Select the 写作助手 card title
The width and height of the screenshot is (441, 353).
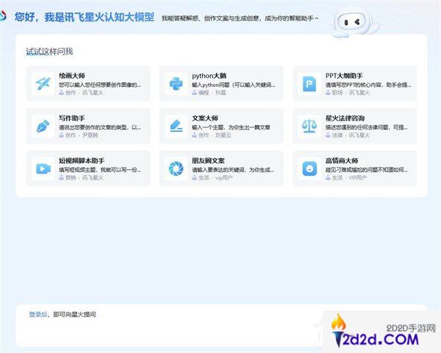(72, 118)
